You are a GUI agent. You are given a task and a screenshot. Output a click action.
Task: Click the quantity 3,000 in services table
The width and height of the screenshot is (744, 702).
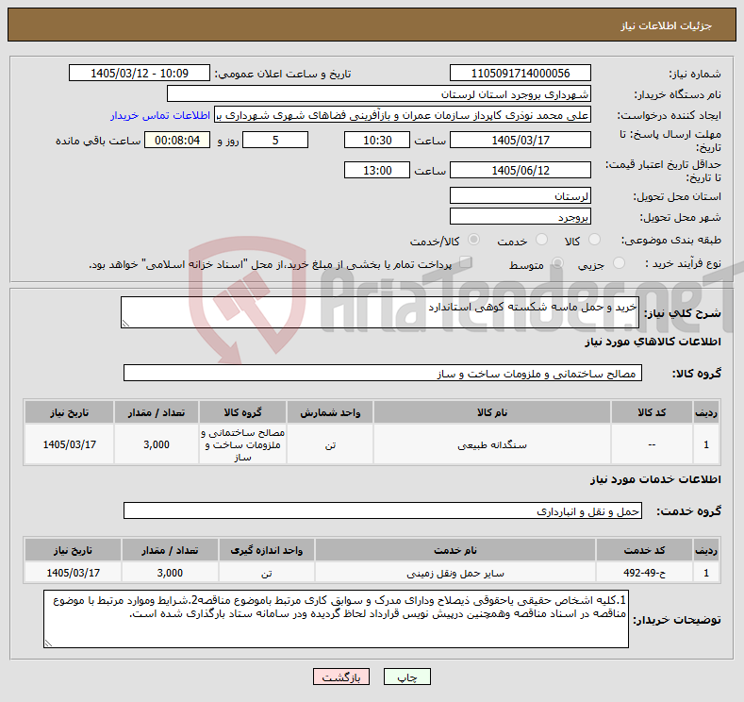[170, 573]
